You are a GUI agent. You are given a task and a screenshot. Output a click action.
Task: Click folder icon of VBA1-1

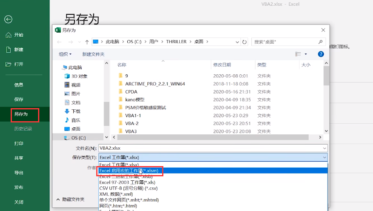(x=121, y=115)
